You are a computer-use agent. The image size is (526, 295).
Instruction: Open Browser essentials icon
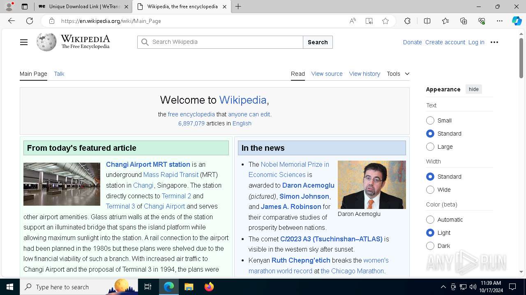[x=482, y=21]
